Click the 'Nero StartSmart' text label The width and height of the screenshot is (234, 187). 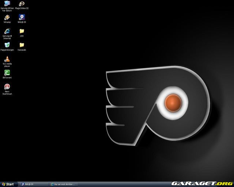point(7,92)
